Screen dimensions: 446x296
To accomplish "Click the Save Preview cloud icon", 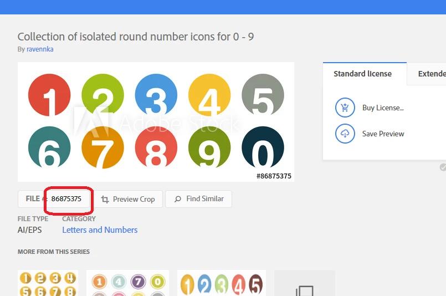I will coord(345,134).
